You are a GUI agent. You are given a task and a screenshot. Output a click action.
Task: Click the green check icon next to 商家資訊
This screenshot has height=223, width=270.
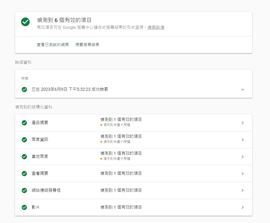tap(24, 140)
